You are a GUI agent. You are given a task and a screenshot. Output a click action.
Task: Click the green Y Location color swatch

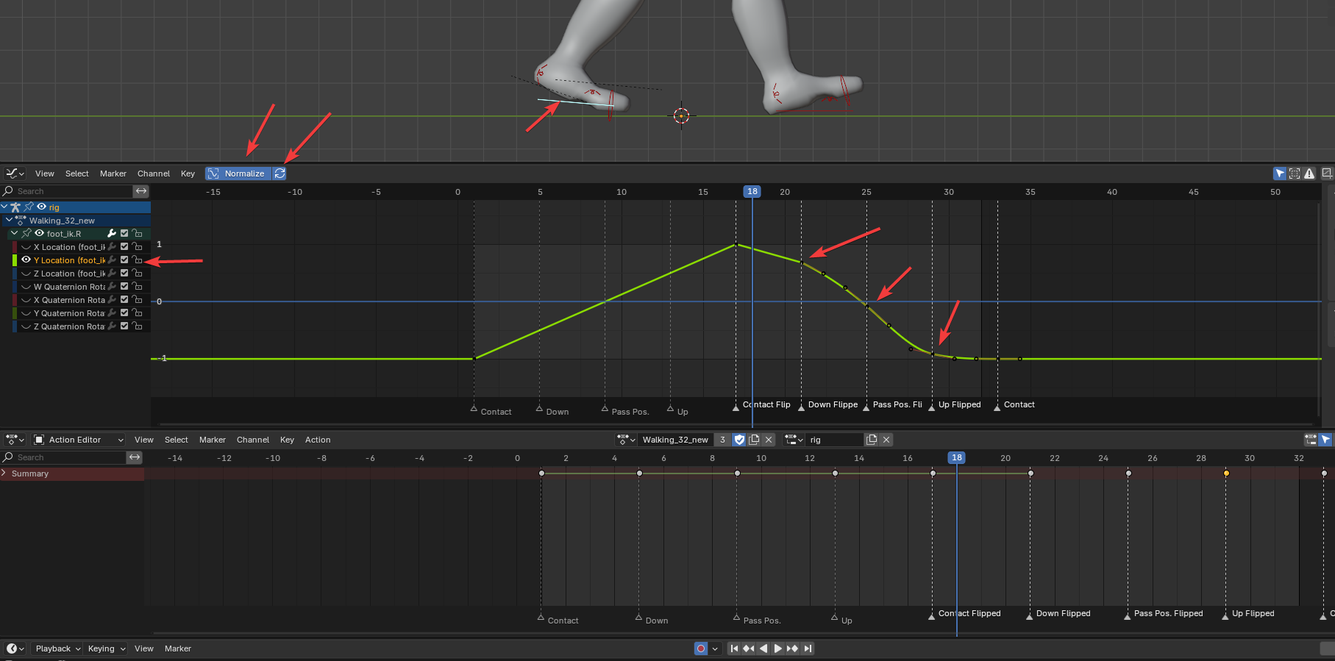(x=15, y=260)
